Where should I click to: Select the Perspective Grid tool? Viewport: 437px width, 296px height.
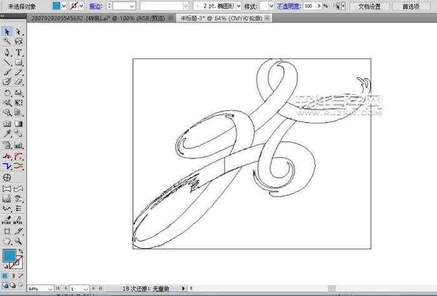pos(18,112)
